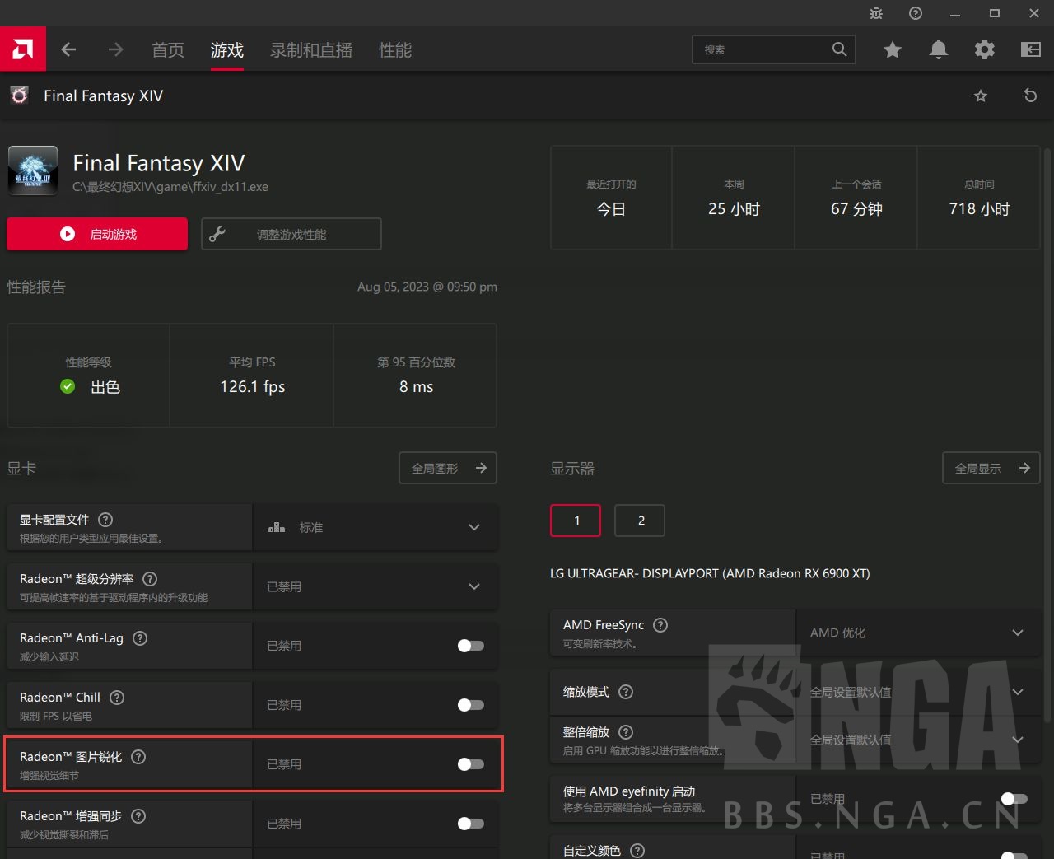
Task: Enable Radeon 增强同步 toggle
Action: [x=470, y=824]
